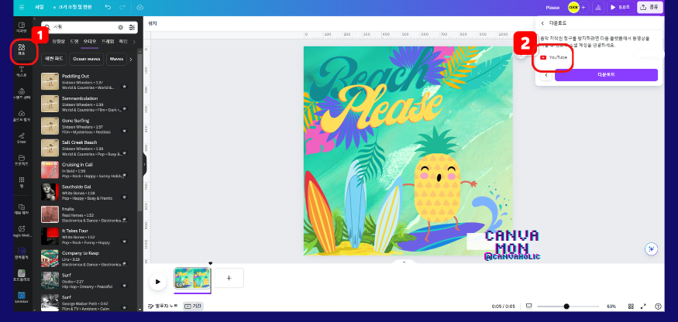Select the page thumbnail in timeline
The height and width of the screenshot is (322, 678).
[192, 278]
